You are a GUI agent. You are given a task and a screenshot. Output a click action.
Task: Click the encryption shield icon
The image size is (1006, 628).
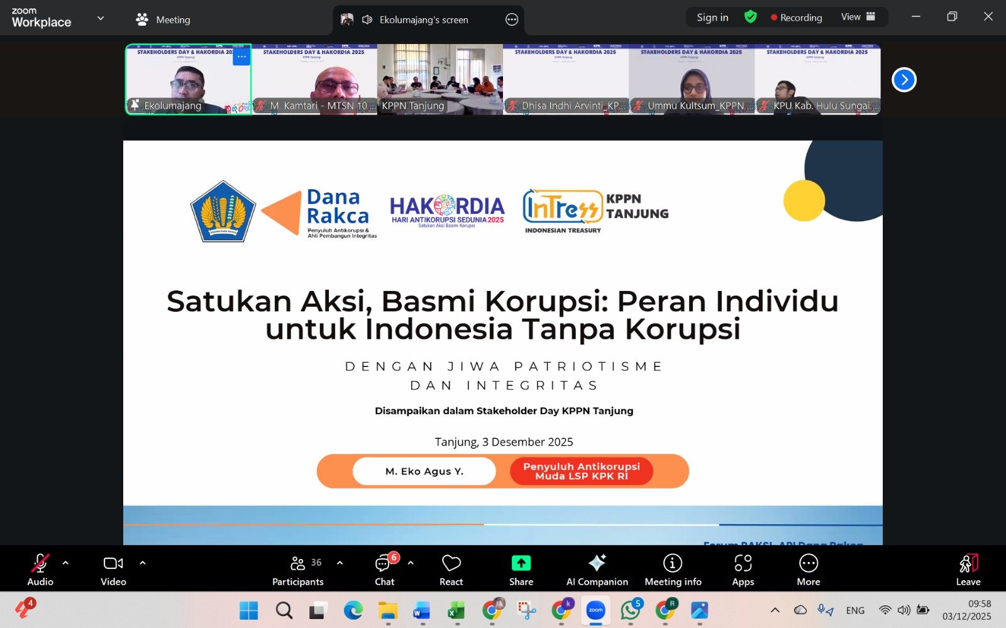coord(750,17)
